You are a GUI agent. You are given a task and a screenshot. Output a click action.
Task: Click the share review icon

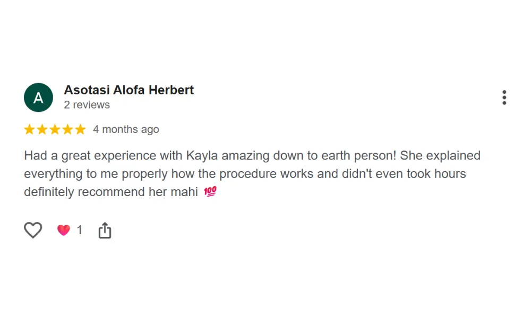point(105,231)
